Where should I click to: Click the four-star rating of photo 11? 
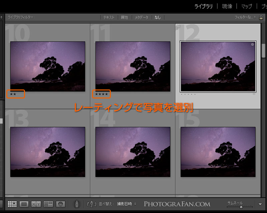[101, 94]
